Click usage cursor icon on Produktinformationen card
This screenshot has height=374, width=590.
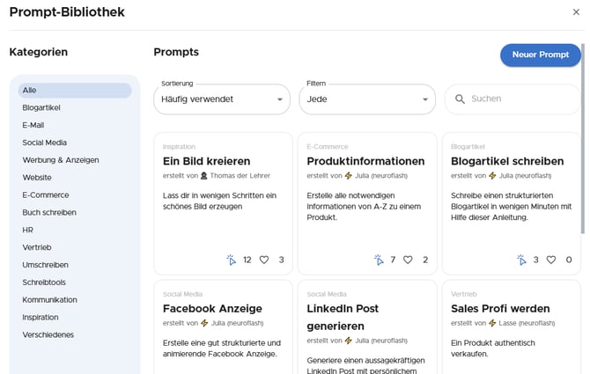[x=379, y=260]
